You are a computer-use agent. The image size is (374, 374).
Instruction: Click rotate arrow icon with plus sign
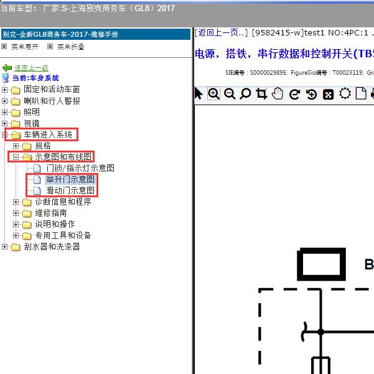[311, 94]
